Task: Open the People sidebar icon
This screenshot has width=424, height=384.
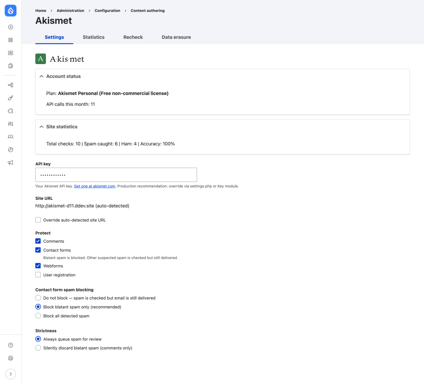Action: pyautogui.click(x=10, y=137)
